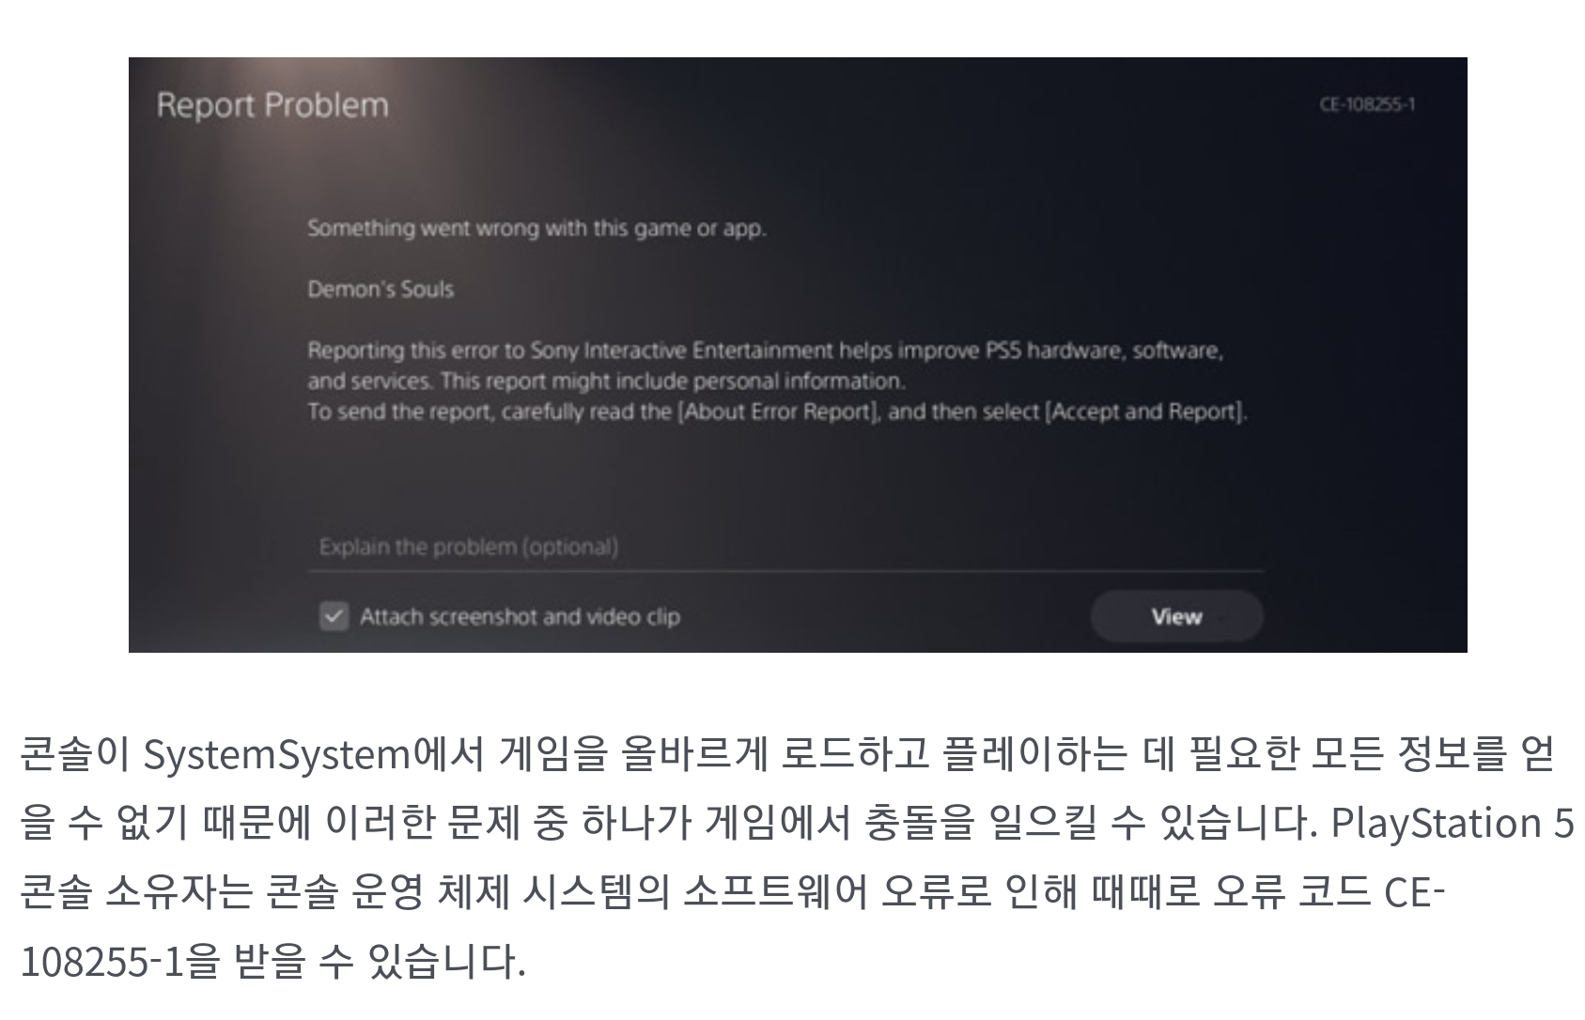Click the Something went wrong message line
Image resolution: width=1585 pixels, height=1020 pixels.
536,228
